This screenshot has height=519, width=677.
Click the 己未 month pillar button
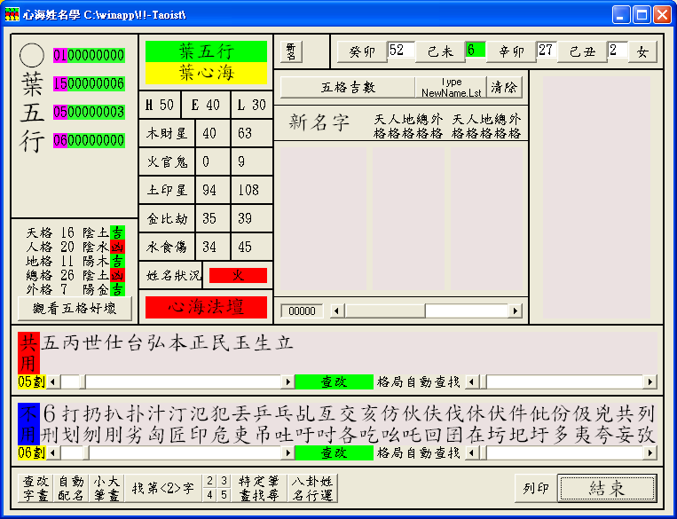[x=440, y=51]
